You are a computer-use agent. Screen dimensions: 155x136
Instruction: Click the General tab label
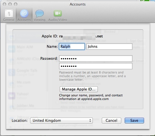click(9, 20)
